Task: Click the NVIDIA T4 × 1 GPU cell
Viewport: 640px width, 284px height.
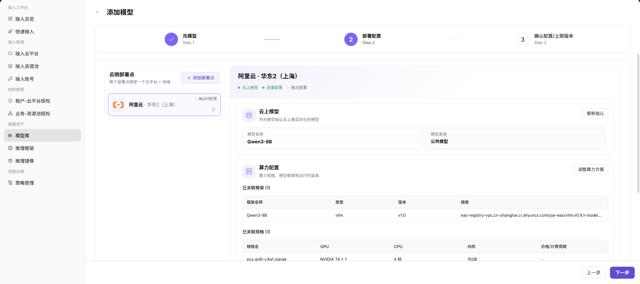Action: click(333, 259)
